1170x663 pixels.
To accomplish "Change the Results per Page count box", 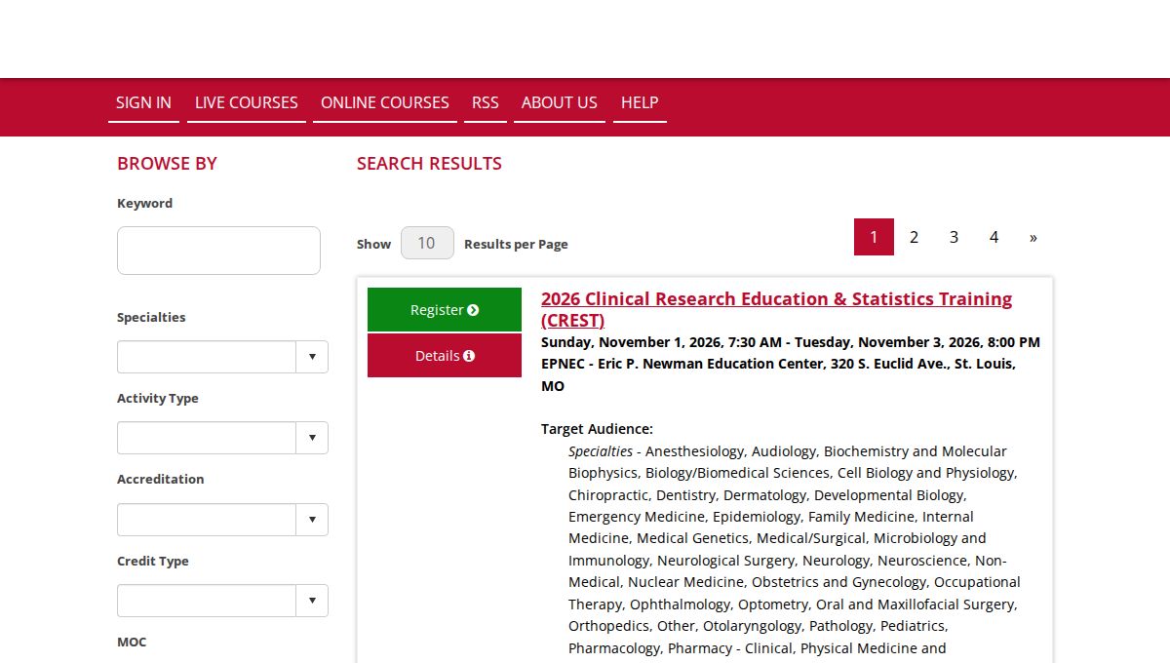I will pyautogui.click(x=427, y=243).
